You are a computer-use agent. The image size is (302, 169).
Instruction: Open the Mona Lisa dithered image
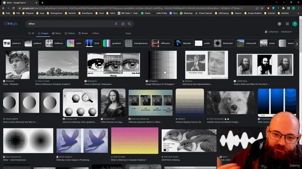pos(113,102)
